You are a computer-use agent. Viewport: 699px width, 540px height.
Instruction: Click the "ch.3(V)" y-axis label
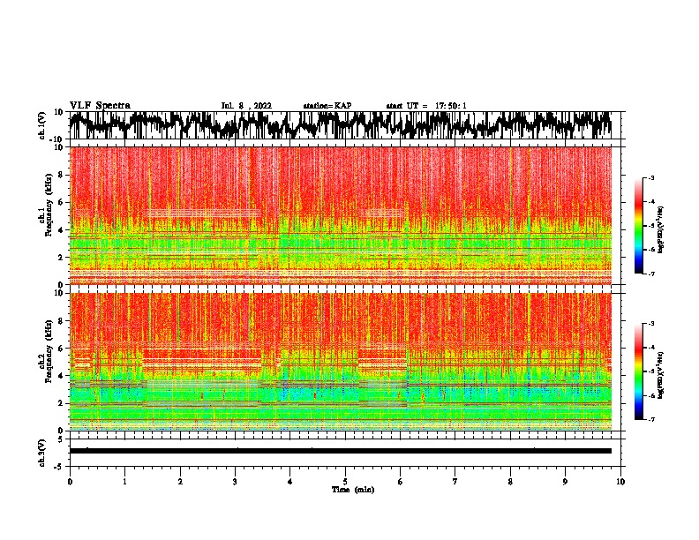42,454
